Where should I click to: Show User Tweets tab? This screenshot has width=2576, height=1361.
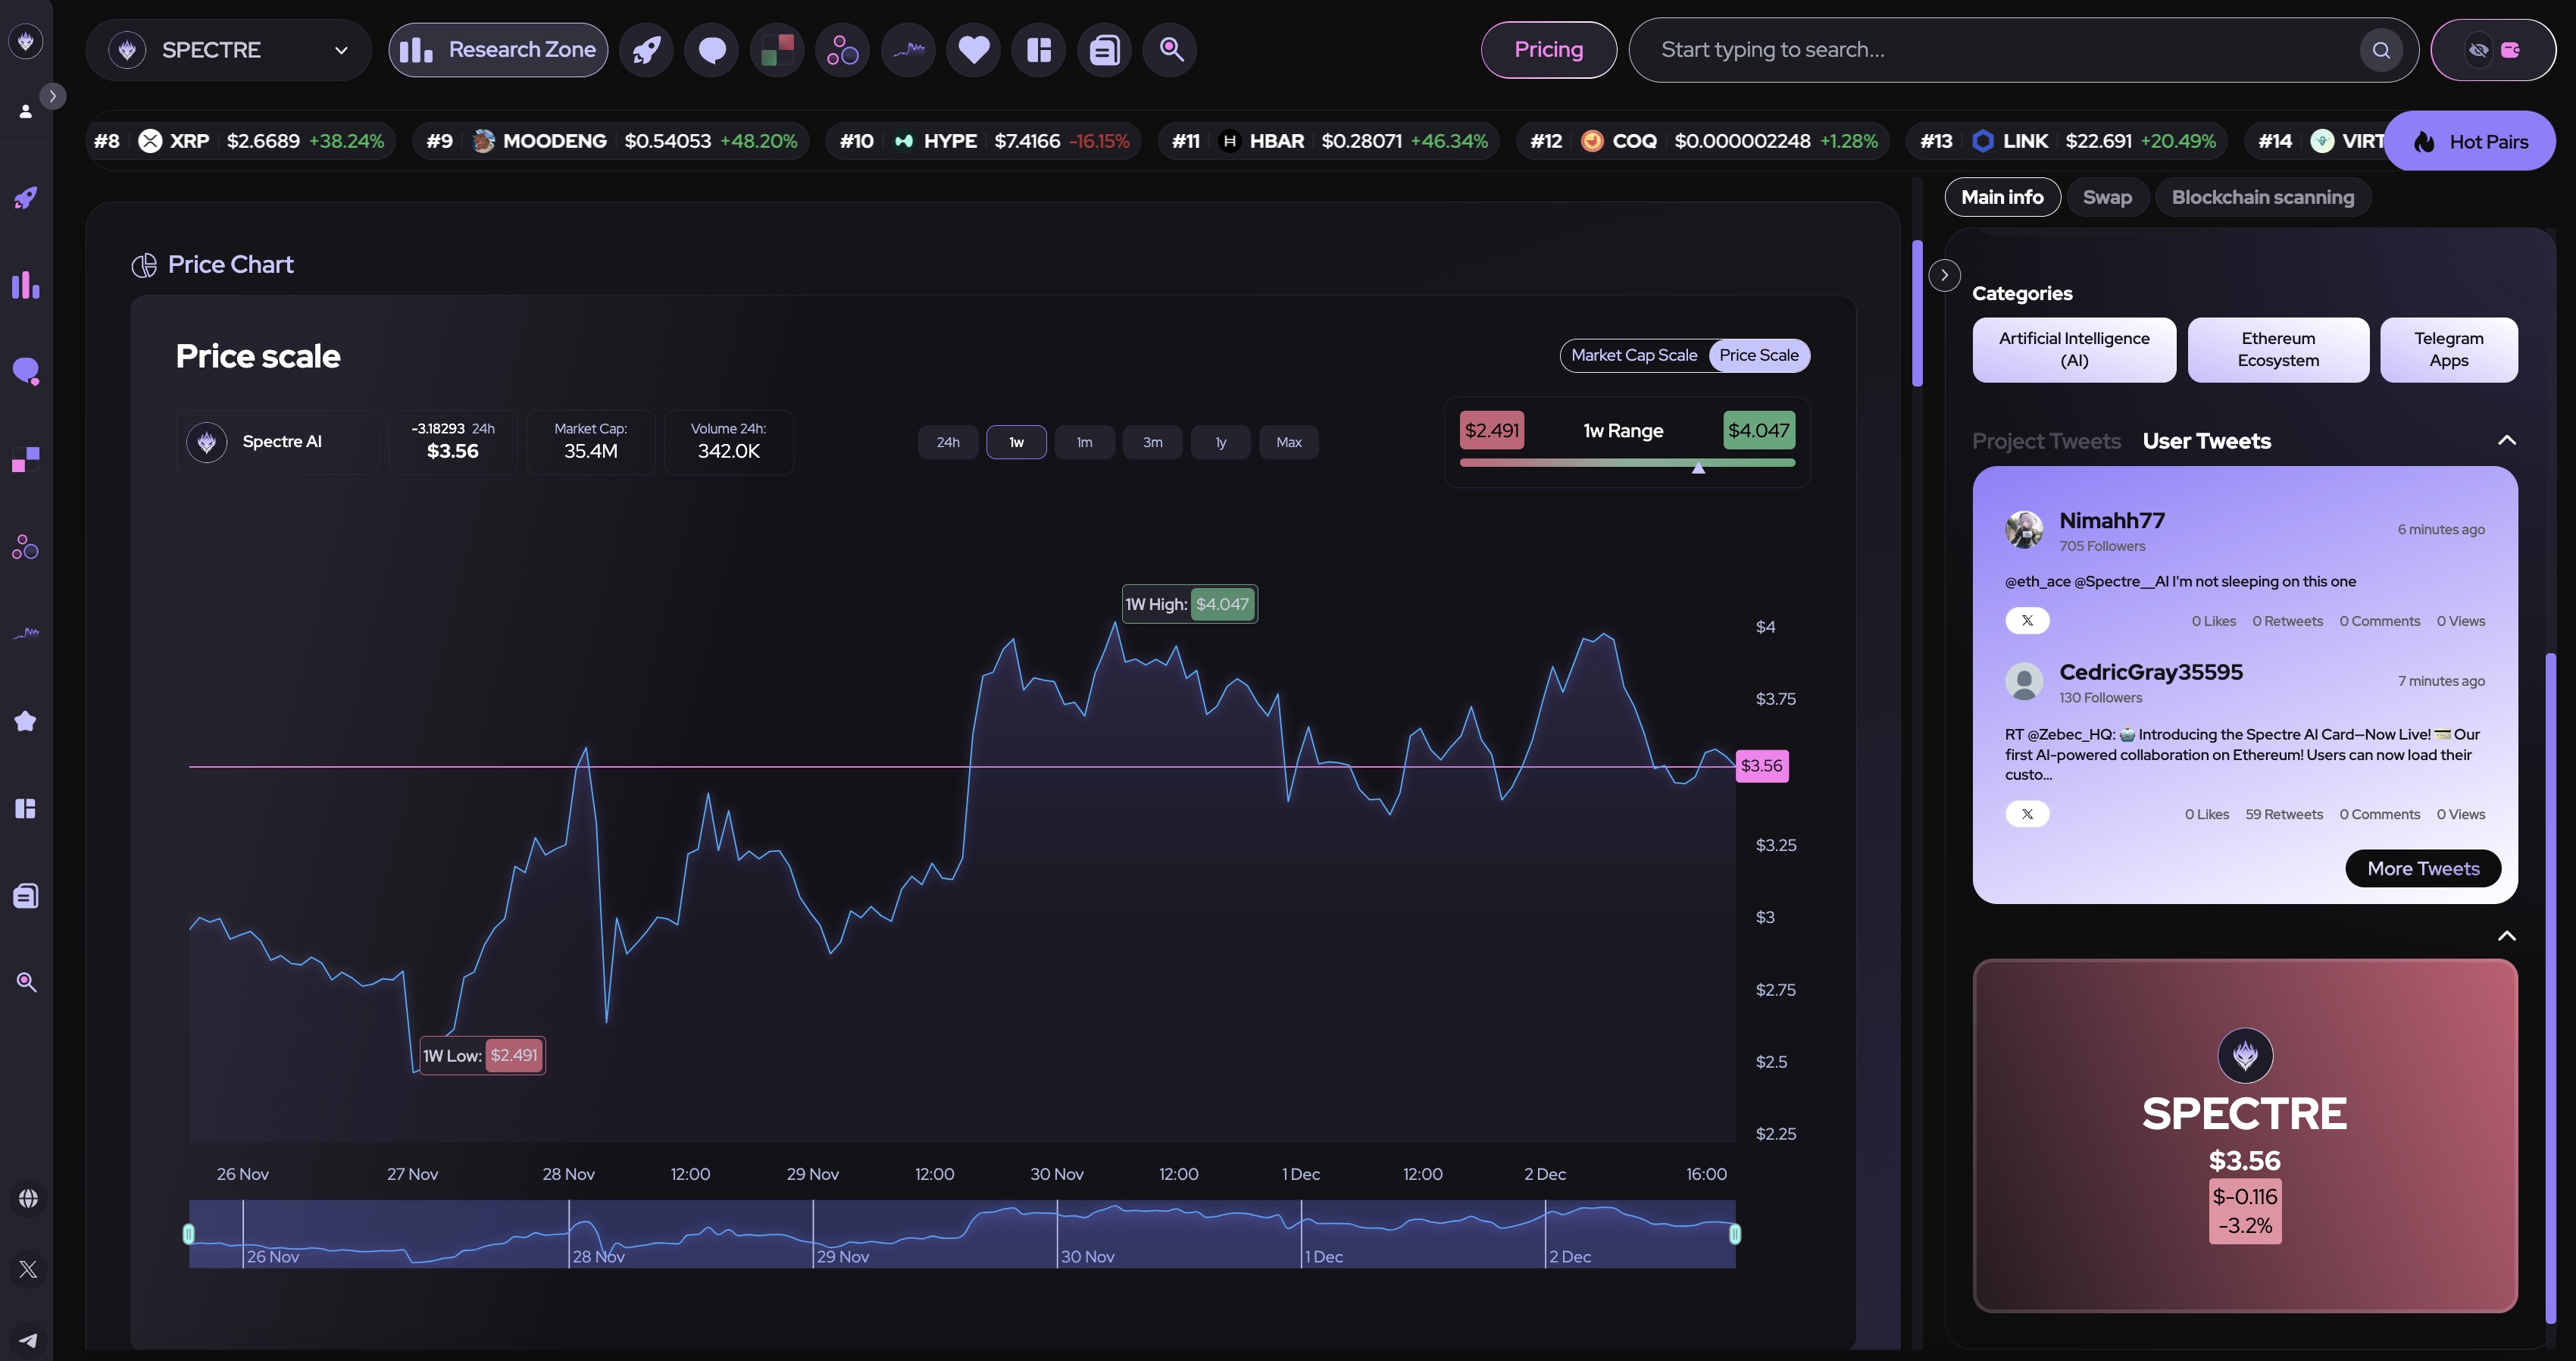[2206, 441]
